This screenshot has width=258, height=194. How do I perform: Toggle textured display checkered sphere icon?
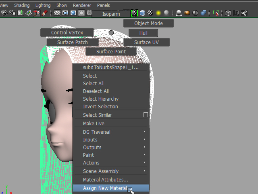150,13
